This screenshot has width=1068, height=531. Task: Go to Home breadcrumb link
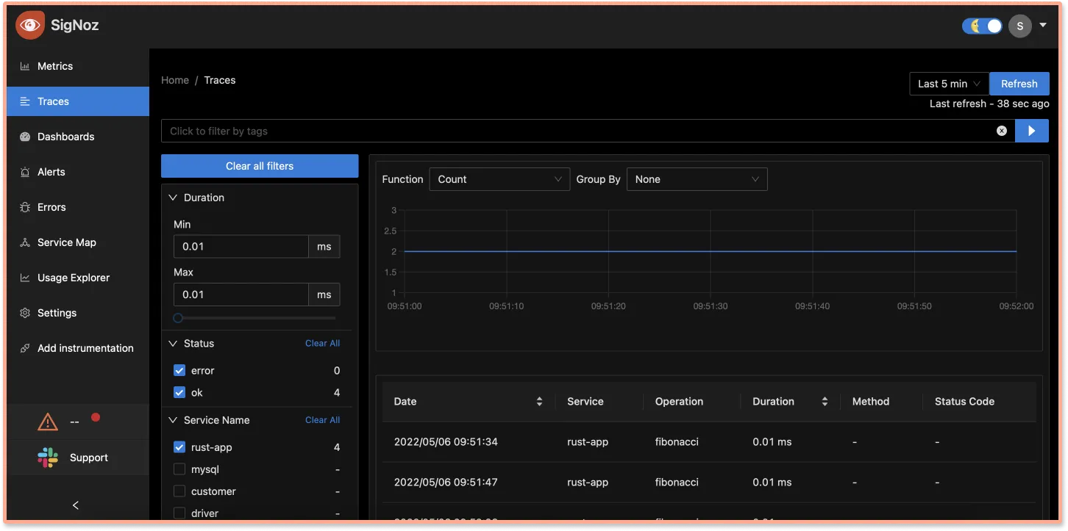175,80
